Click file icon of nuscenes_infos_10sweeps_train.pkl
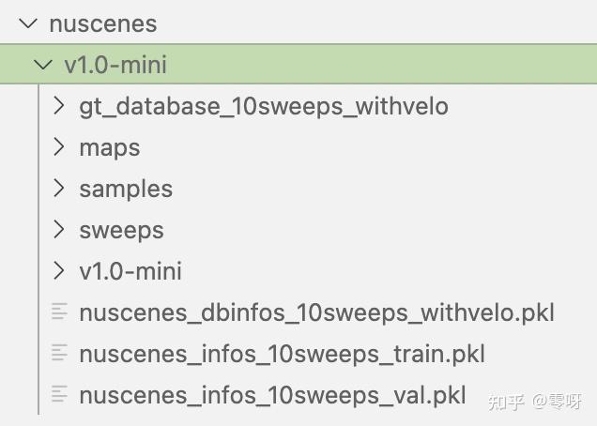 (x=59, y=353)
